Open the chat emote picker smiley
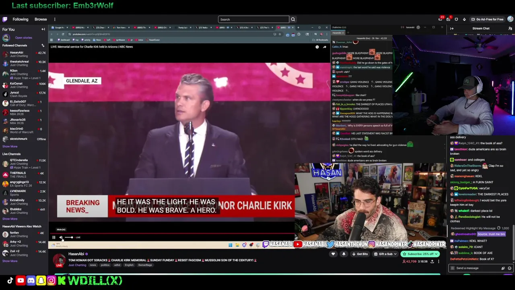Viewport: 515px width, 290px height. point(509,268)
